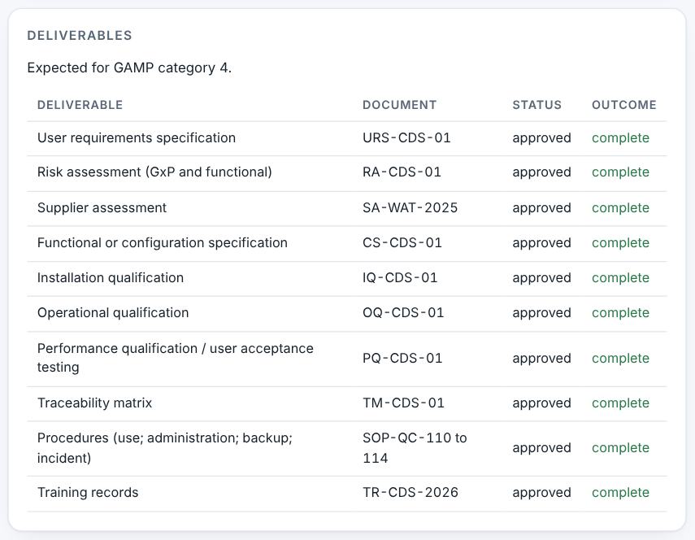
Task: Select 'Supplier assessment' row label
Action: point(102,208)
